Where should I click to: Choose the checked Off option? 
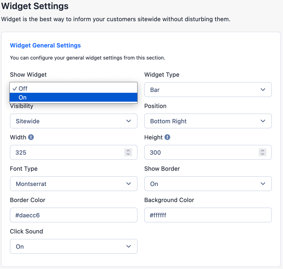[x=73, y=89]
